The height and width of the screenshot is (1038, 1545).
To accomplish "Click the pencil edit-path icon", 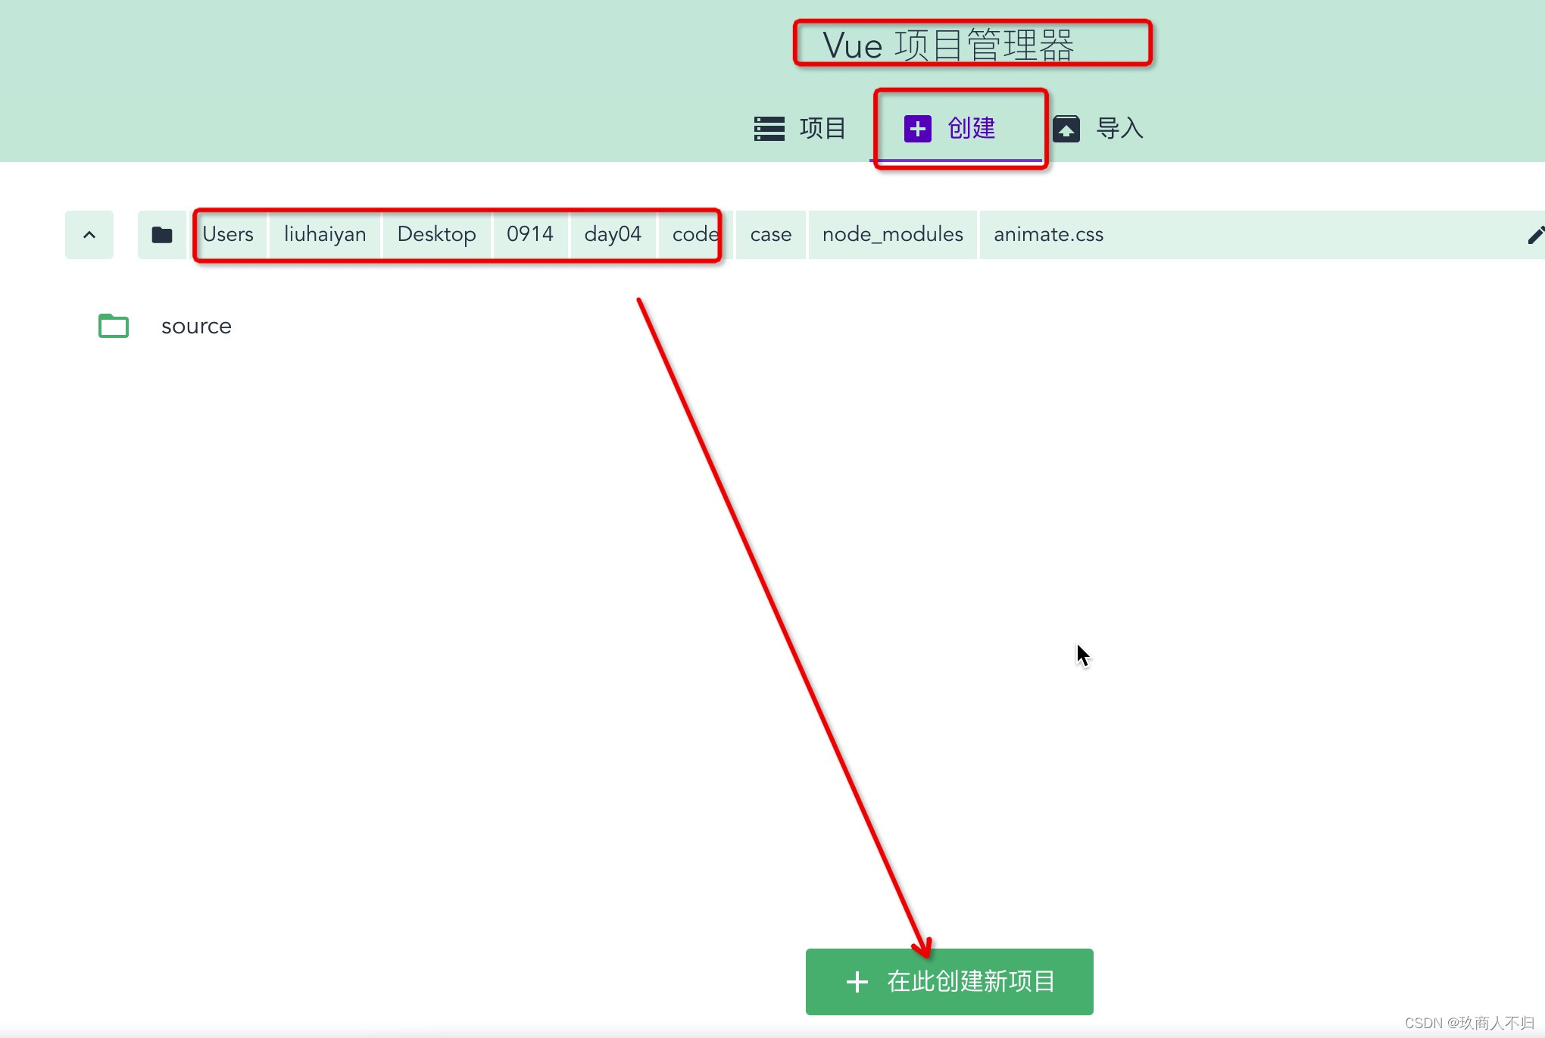I will click(1535, 235).
